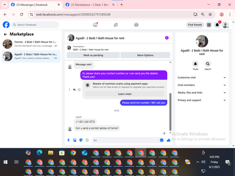Open more options dots beside scam warning

click(x=70, y=90)
